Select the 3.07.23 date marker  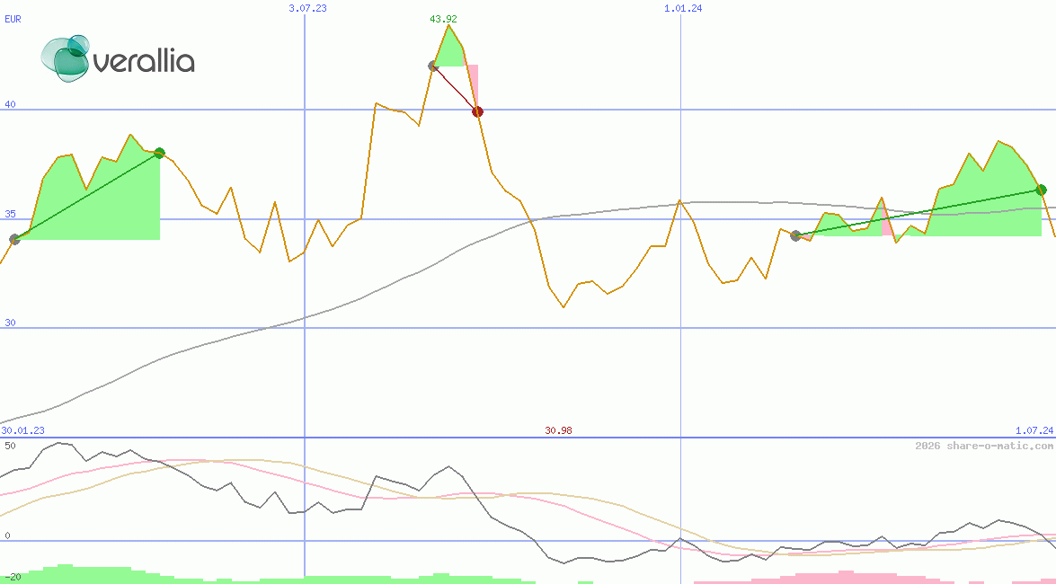[x=306, y=8]
